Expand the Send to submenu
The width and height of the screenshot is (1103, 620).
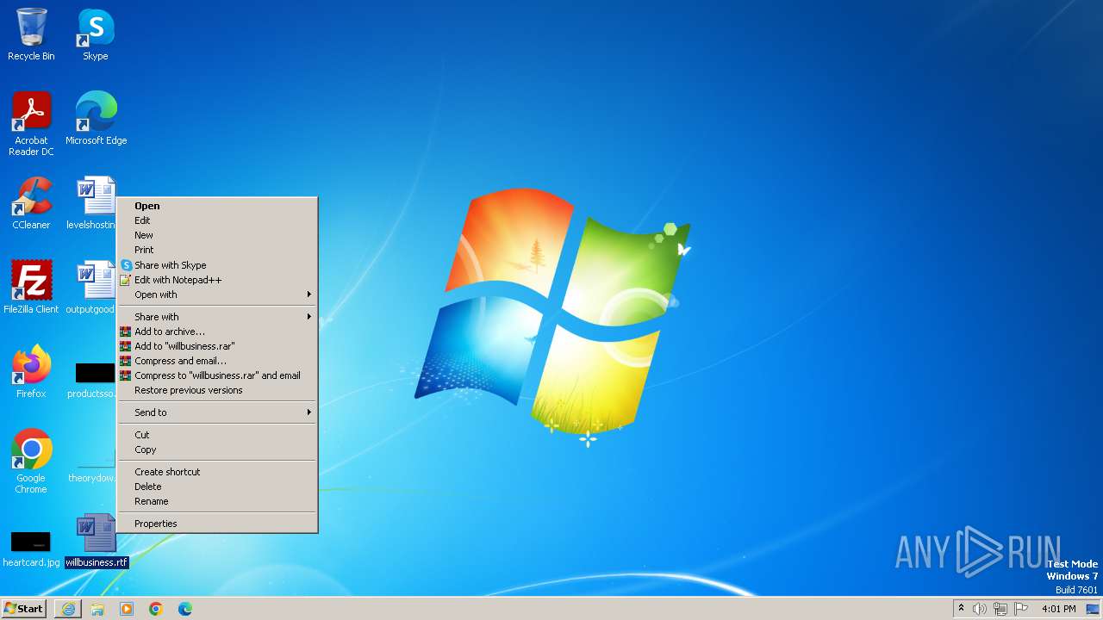coord(217,412)
